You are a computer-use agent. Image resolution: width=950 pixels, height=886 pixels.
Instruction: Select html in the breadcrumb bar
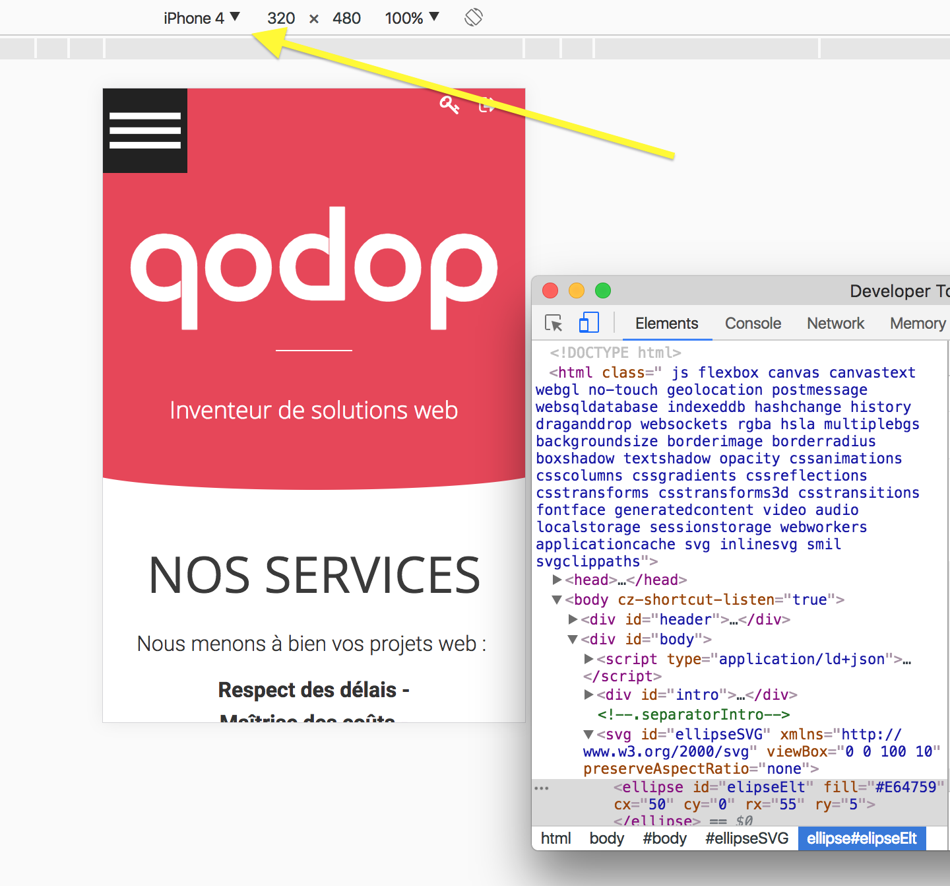pos(555,838)
